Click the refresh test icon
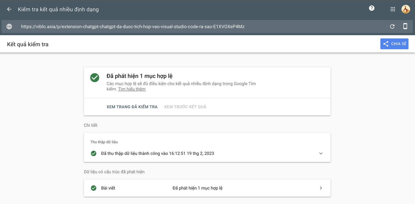 (392, 27)
